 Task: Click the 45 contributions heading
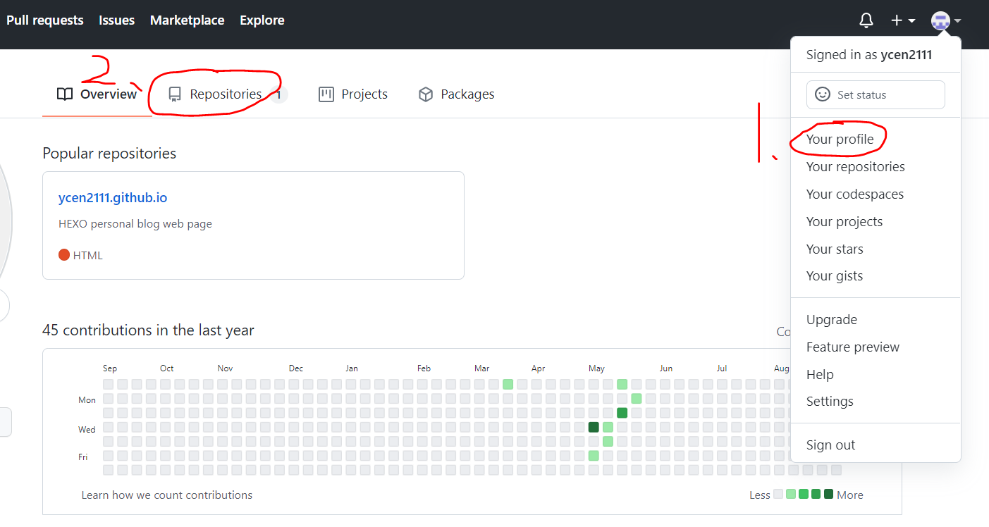click(x=148, y=330)
